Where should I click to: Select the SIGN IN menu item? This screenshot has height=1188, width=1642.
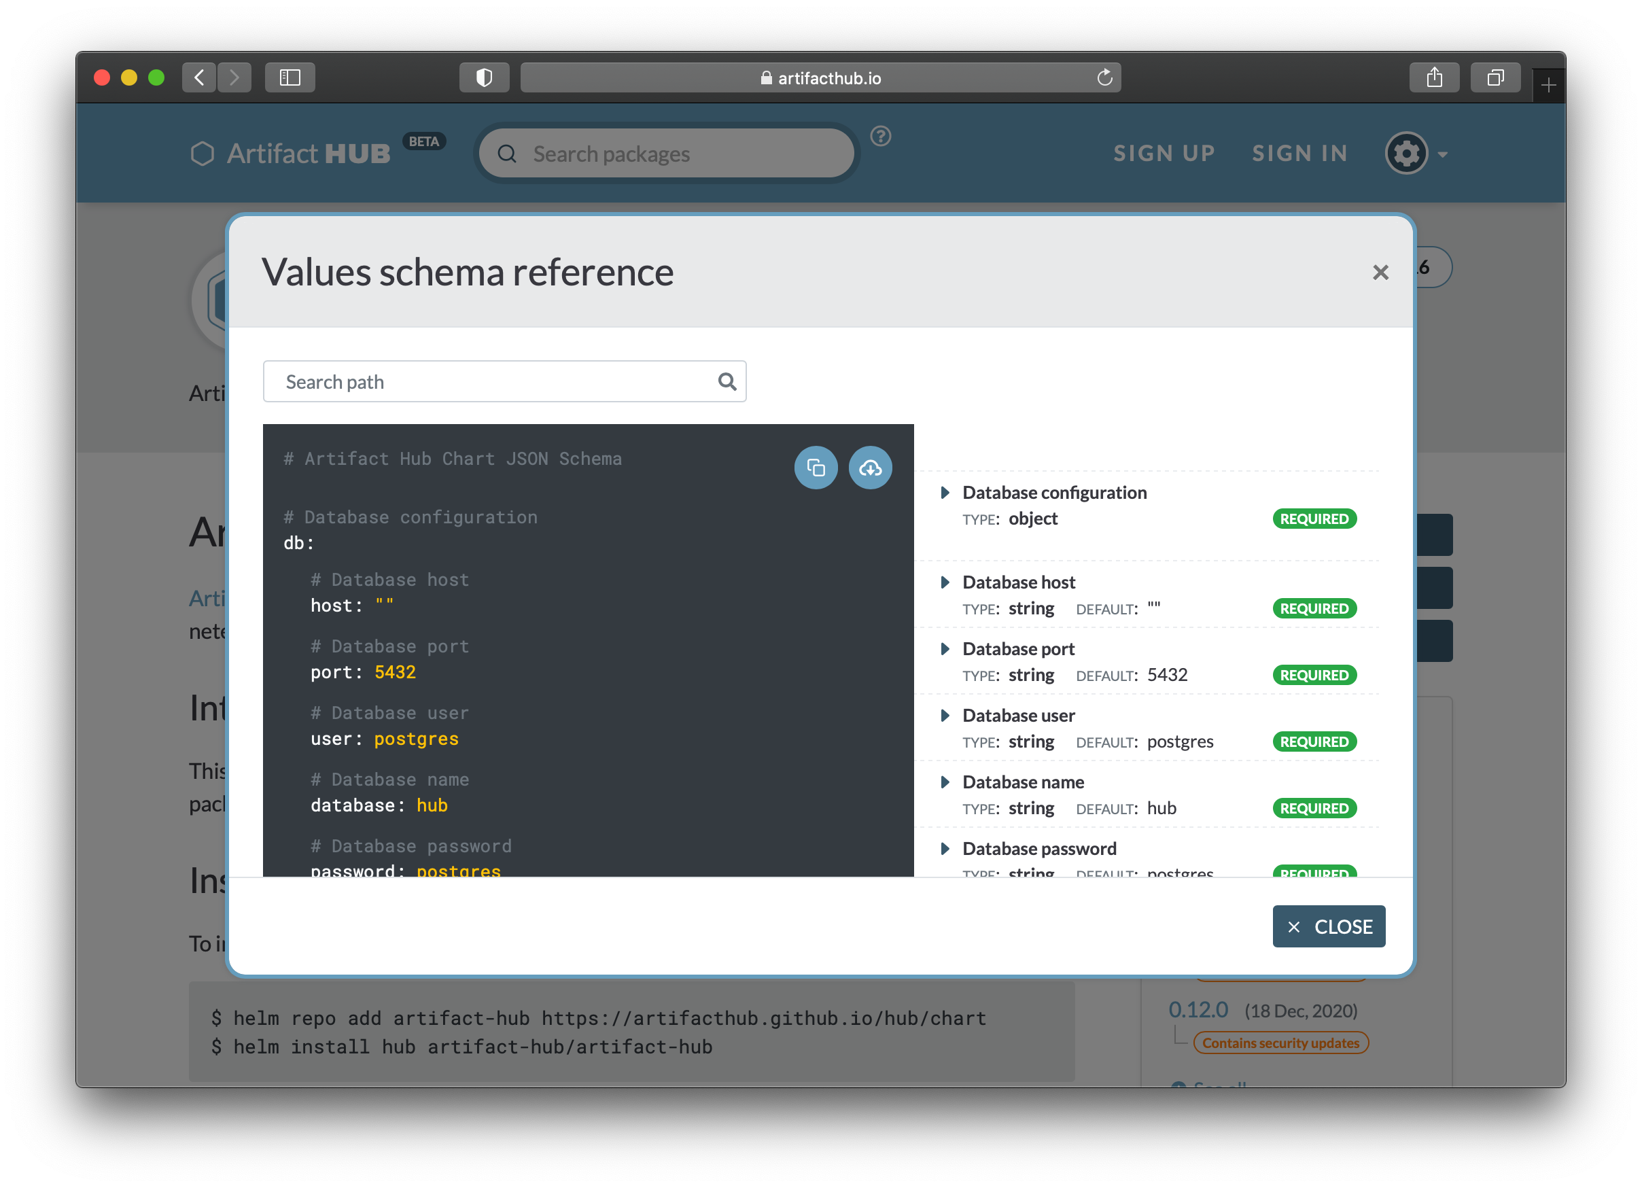pos(1299,153)
